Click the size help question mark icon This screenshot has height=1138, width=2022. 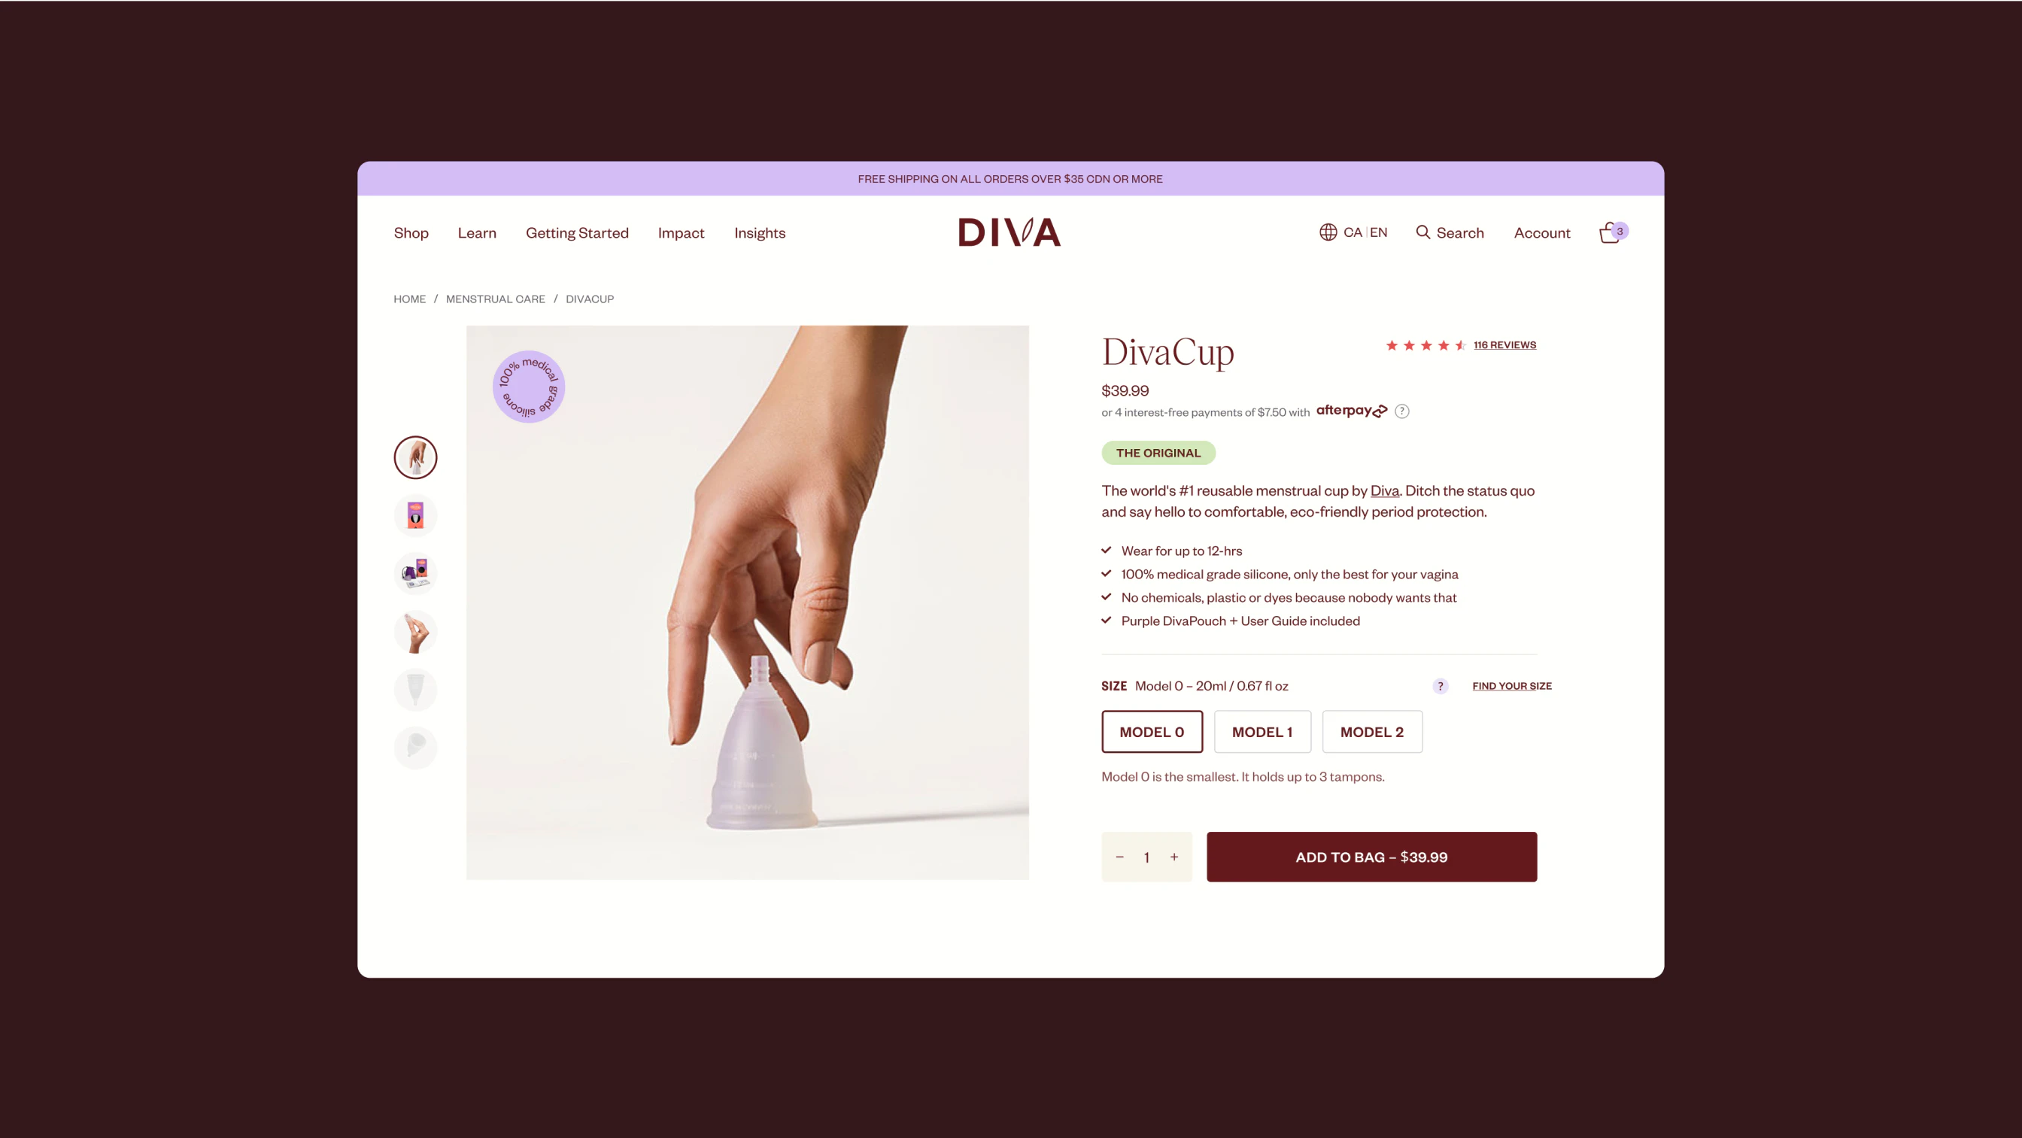pos(1440,686)
